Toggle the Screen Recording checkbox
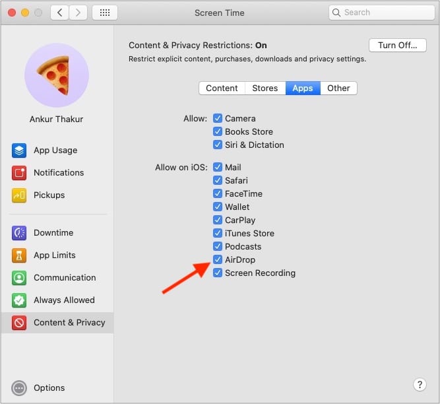Viewport: 440px width, 404px height. pyautogui.click(x=218, y=273)
